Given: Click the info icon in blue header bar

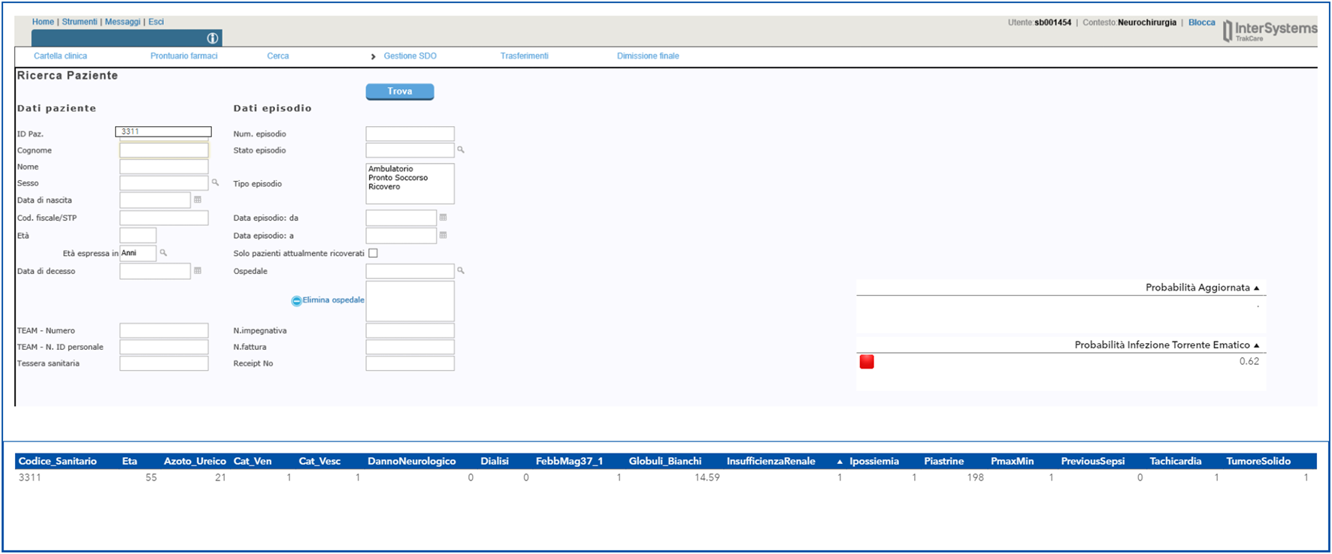Looking at the screenshot, I should 213,38.
